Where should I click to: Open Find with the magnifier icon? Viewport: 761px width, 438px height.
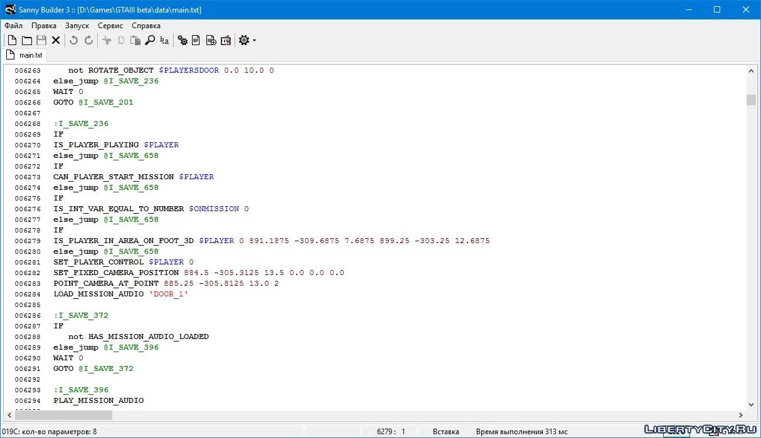(x=150, y=40)
